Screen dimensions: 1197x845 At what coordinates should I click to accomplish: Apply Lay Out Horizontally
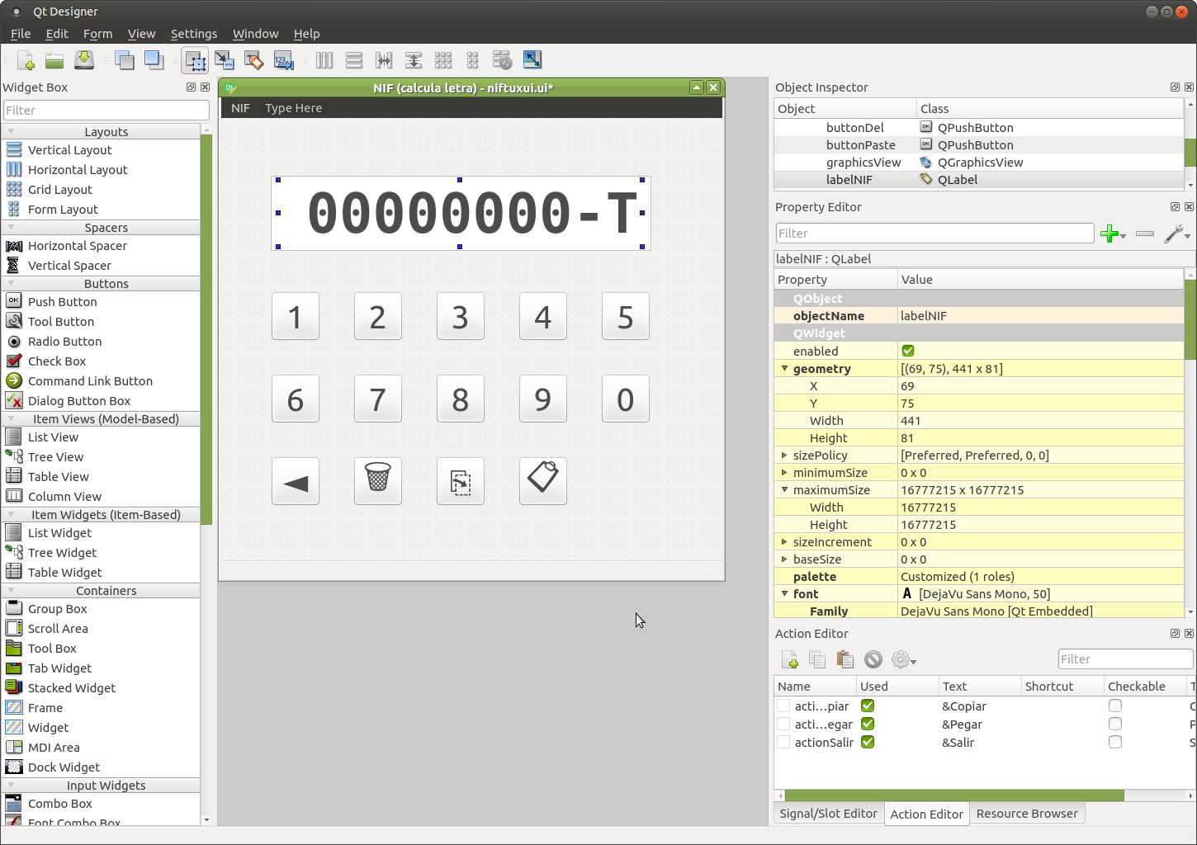click(324, 60)
